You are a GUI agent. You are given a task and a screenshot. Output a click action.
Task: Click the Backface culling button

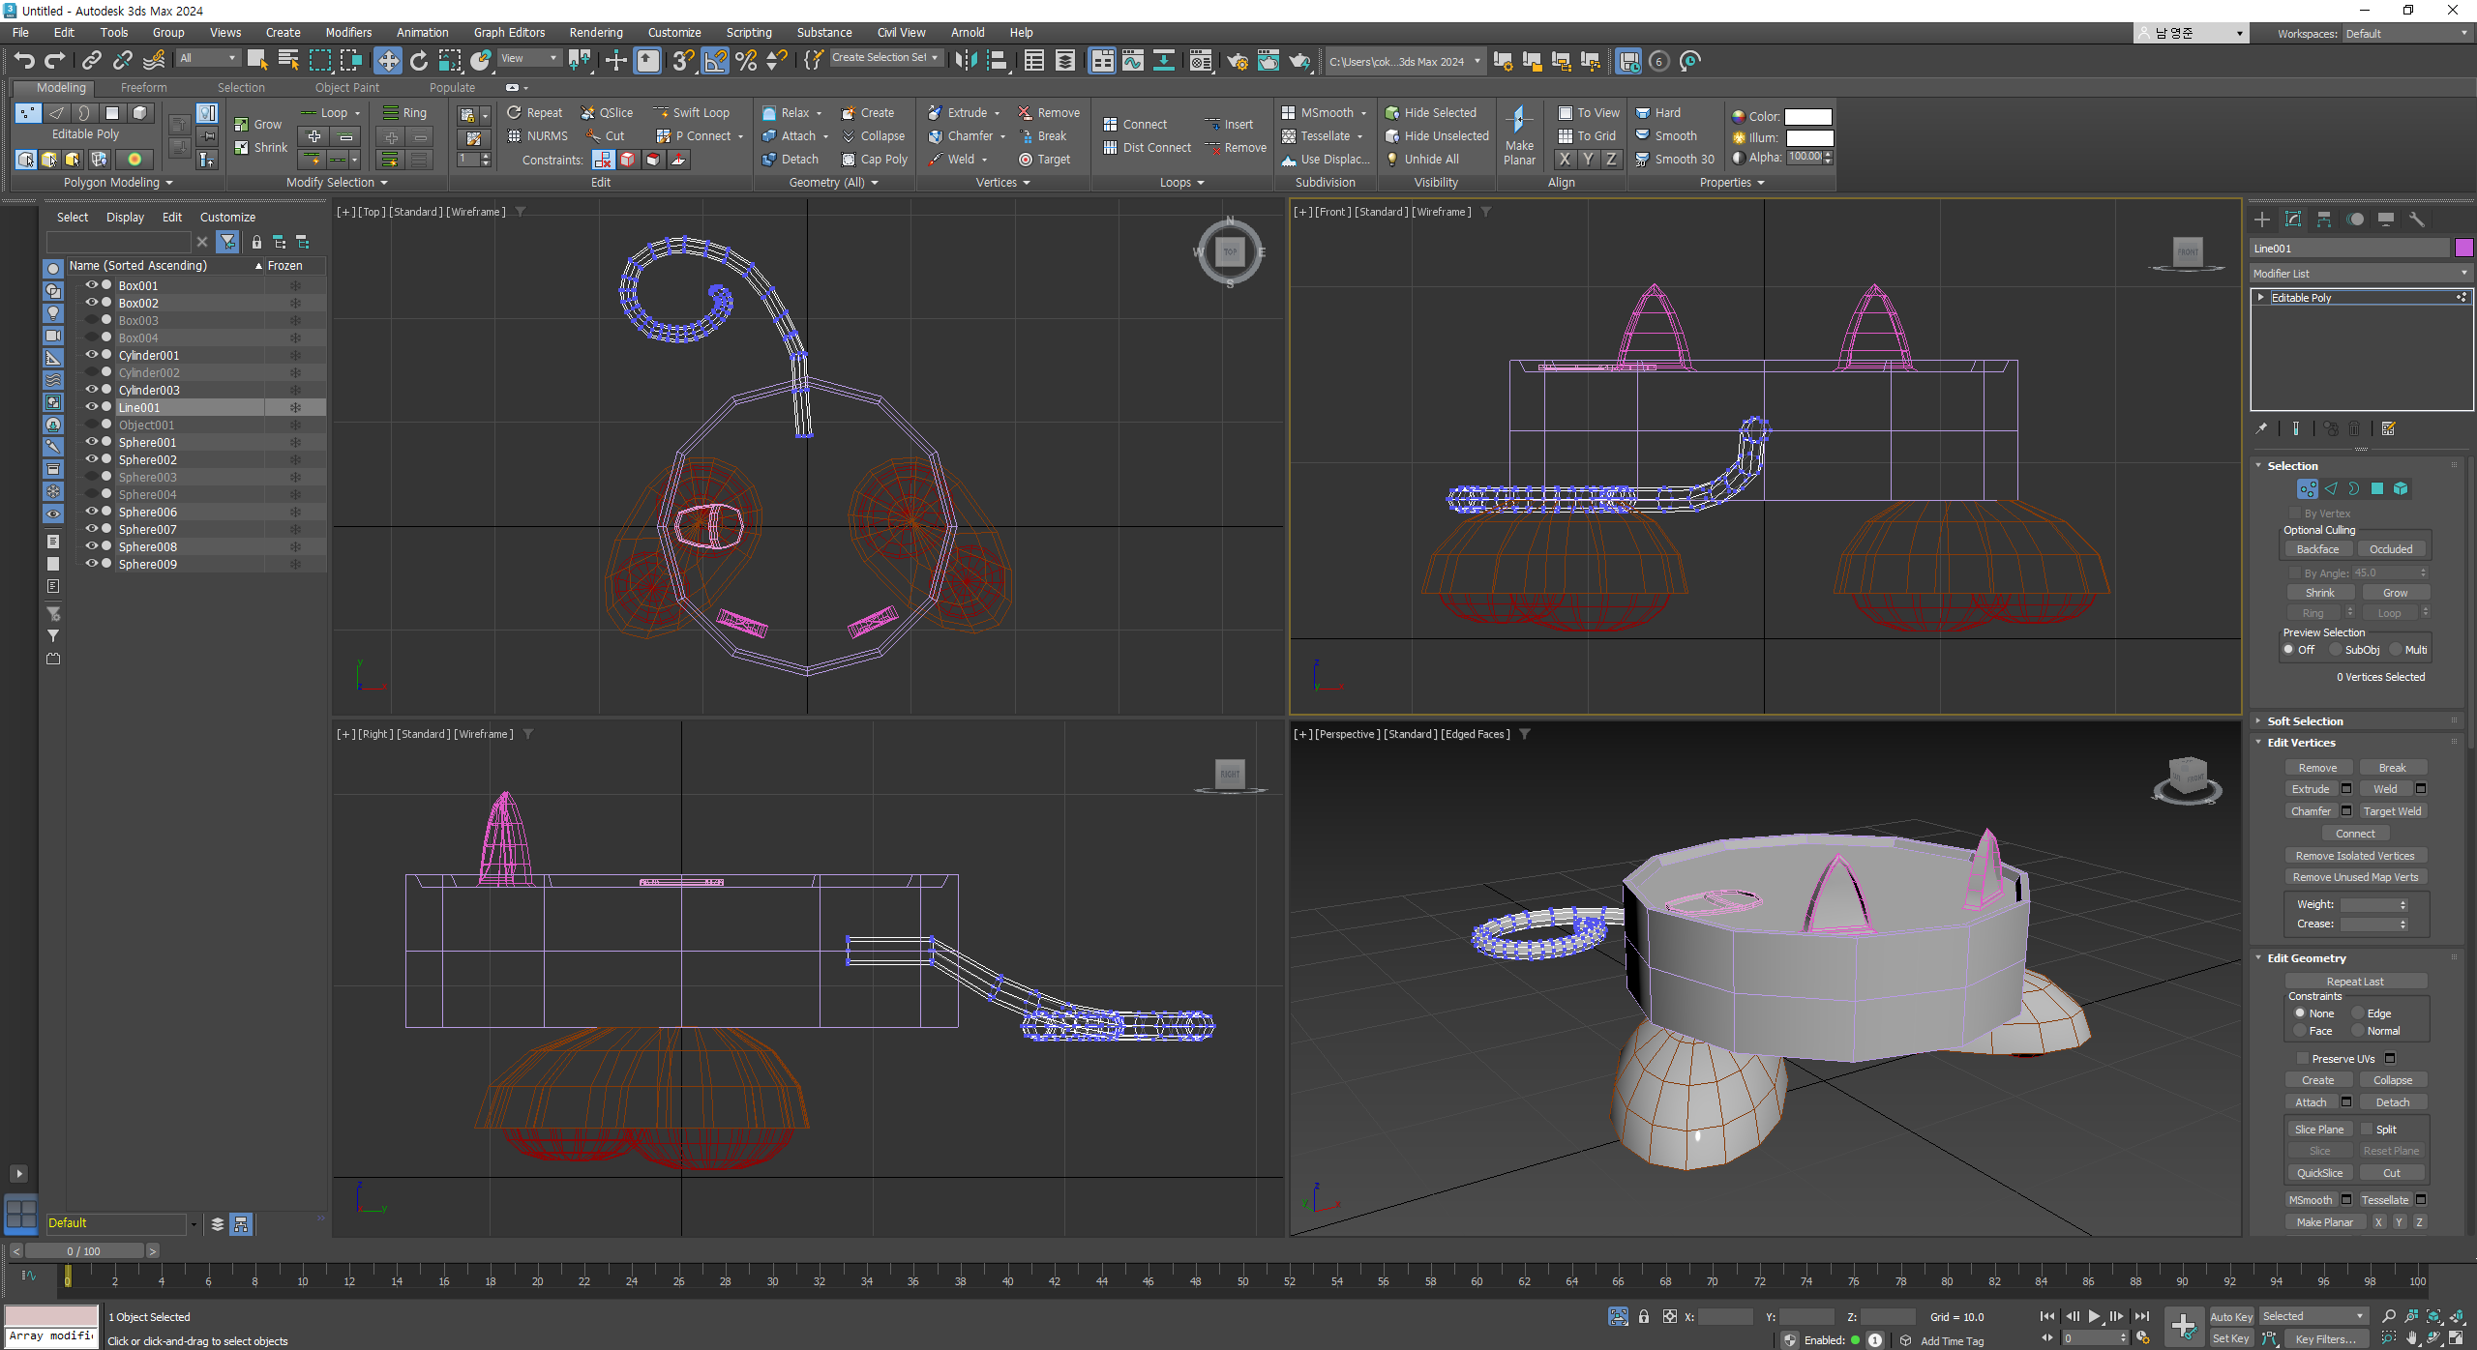point(2317,549)
